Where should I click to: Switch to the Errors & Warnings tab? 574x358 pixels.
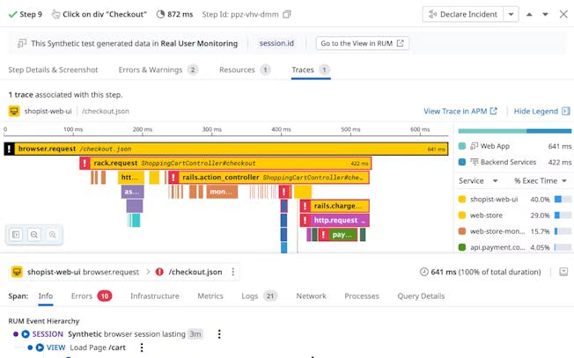tap(158, 69)
